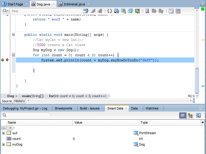The image size is (206, 154).
Task: Open the IntAnimal.java tab
Action: [x=74, y=4]
